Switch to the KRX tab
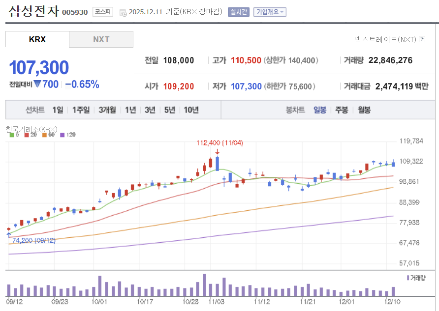The height and width of the screenshot is (311, 439). tap(37, 39)
